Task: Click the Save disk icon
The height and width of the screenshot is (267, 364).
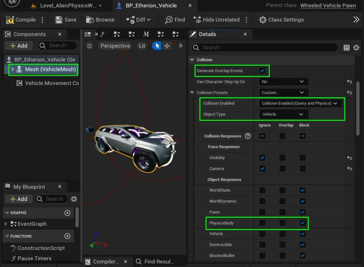Action: coord(59,20)
